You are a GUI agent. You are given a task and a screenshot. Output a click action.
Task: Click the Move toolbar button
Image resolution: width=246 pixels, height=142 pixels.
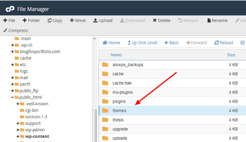point(78,20)
